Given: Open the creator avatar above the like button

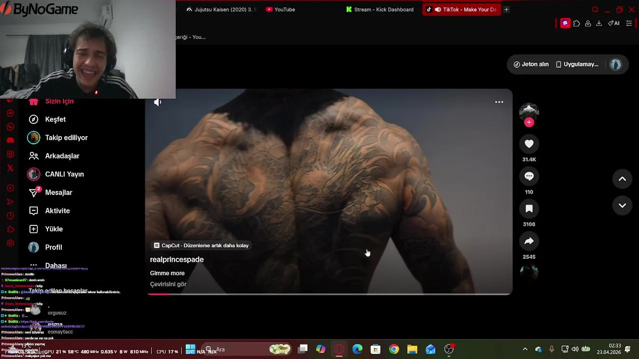Looking at the screenshot, I should point(529,112).
